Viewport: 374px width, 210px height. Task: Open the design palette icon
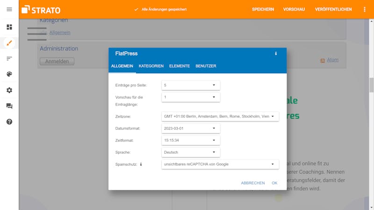pos(9,74)
